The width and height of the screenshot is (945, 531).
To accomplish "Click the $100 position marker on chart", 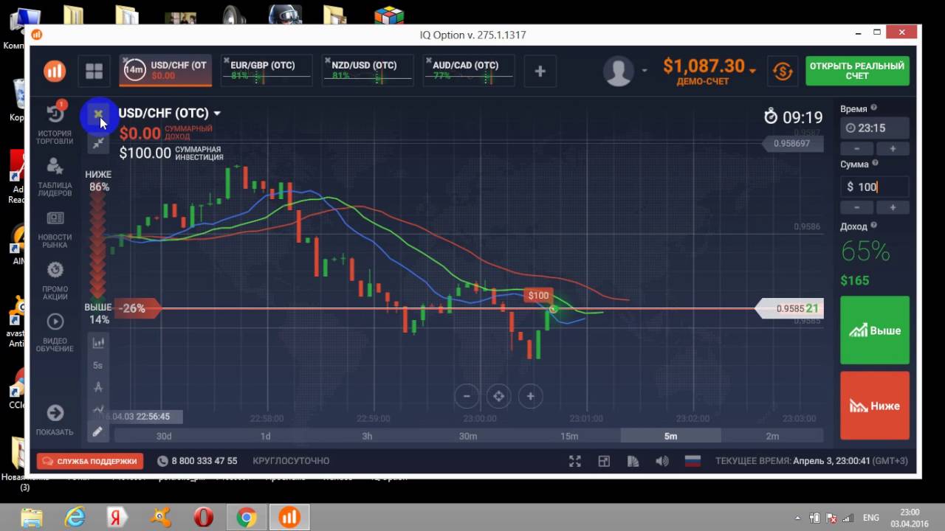I will pos(538,296).
